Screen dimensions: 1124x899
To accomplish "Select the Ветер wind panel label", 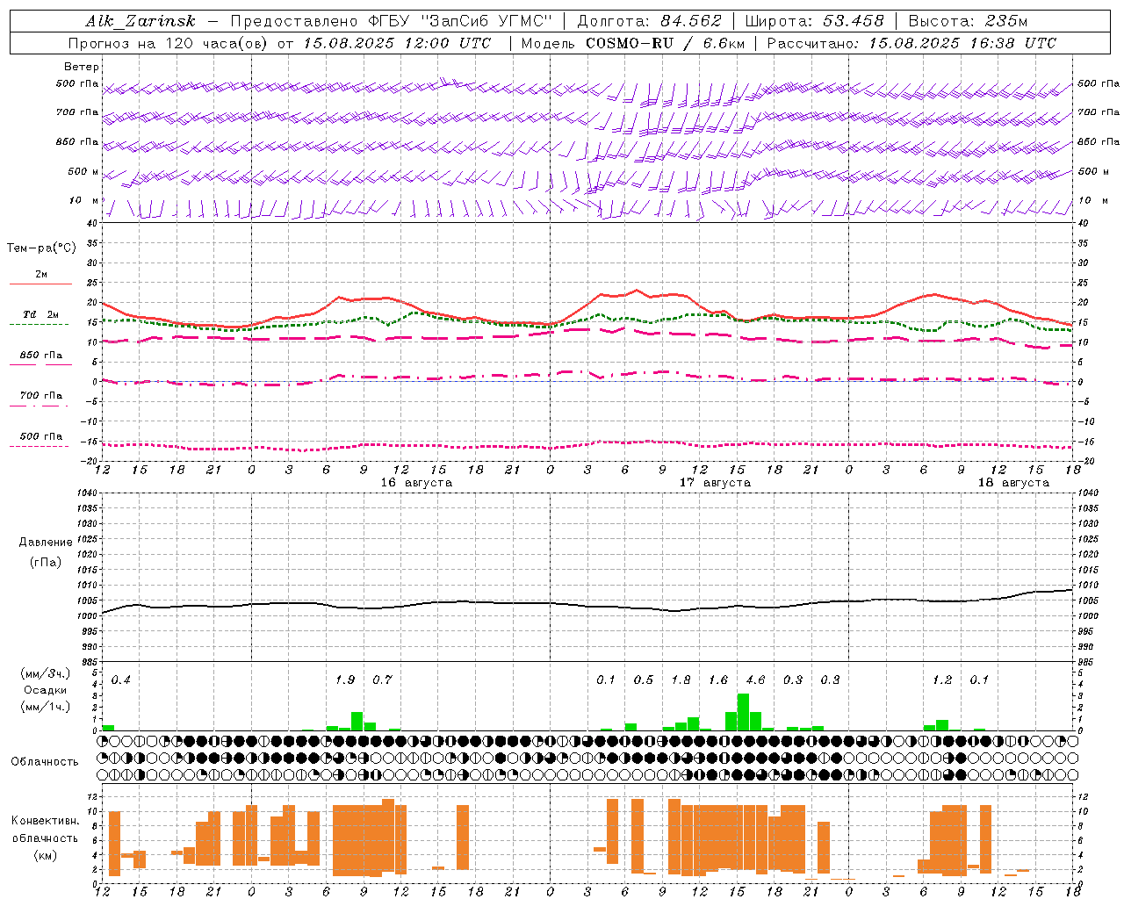I will click(x=82, y=67).
